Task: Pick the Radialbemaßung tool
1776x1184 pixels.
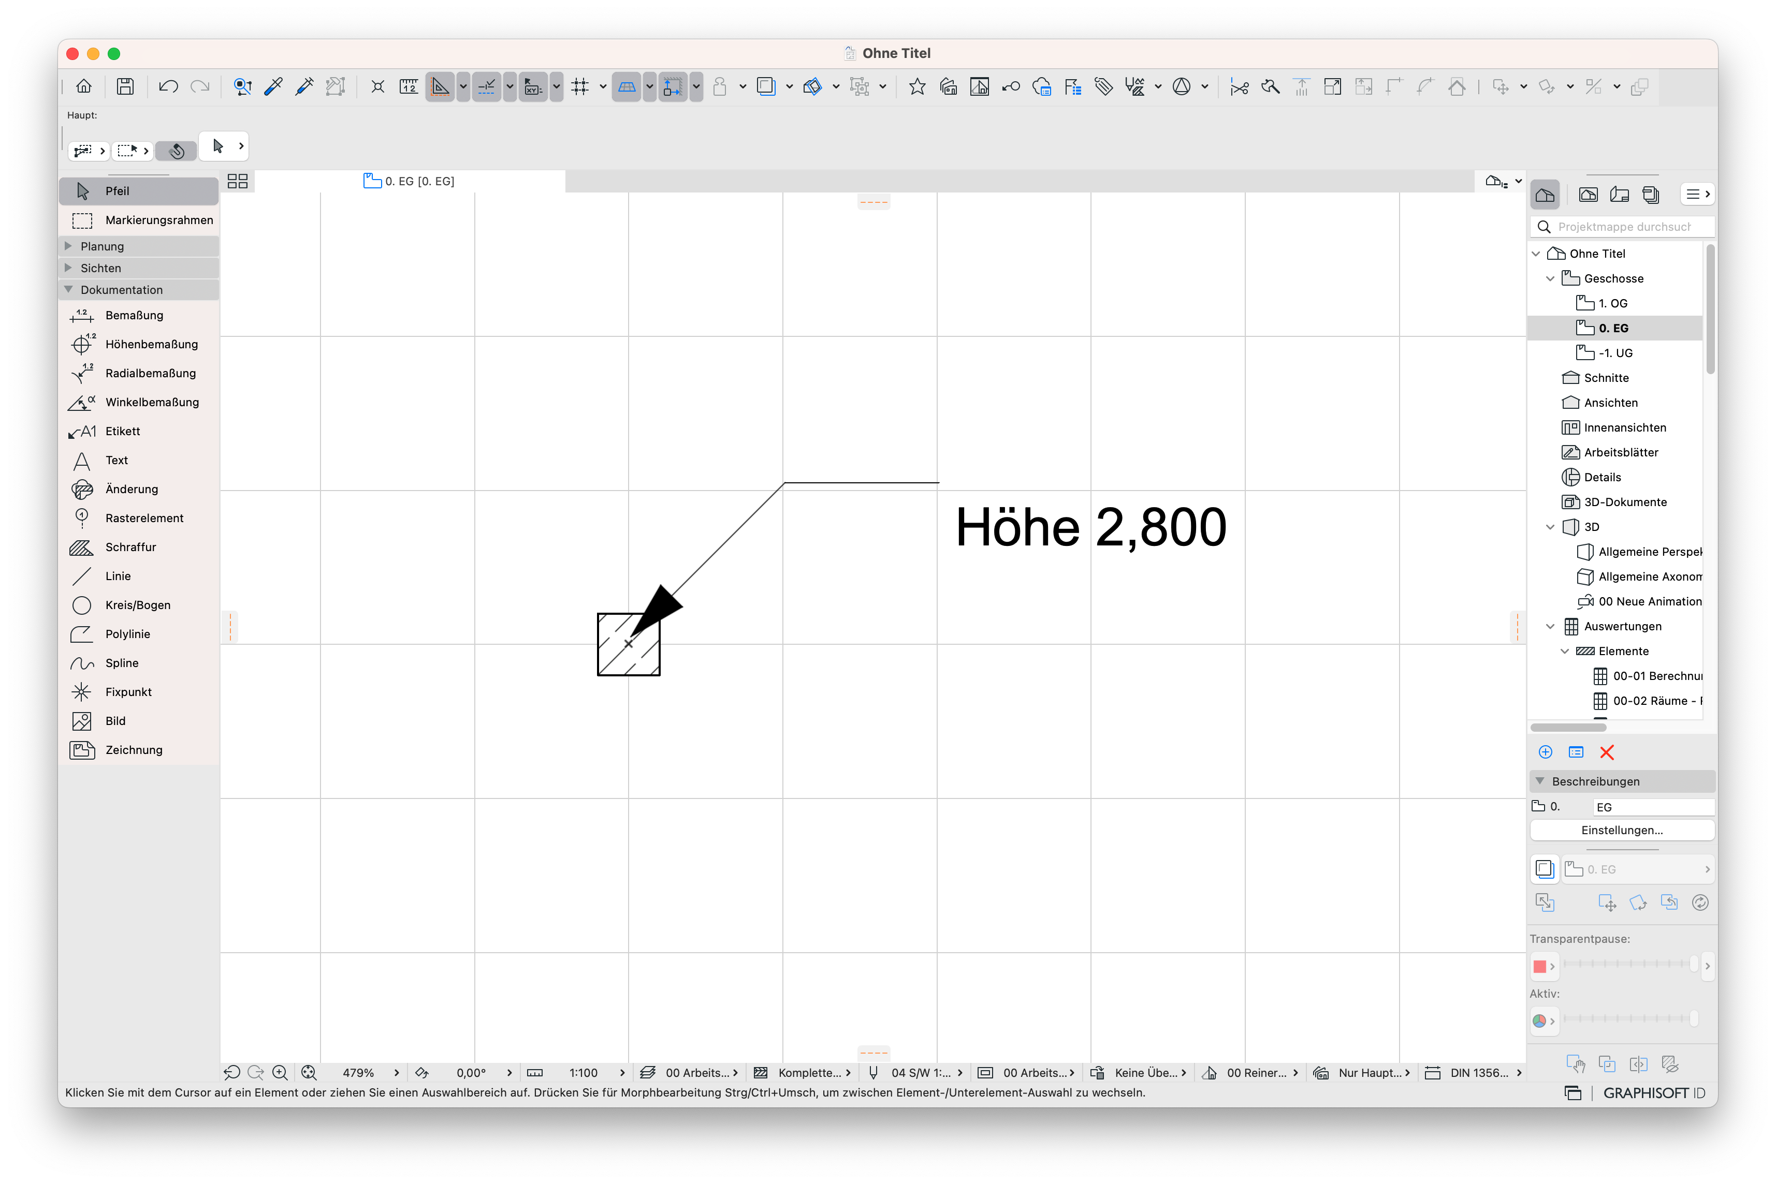Action: tap(139, 373)
